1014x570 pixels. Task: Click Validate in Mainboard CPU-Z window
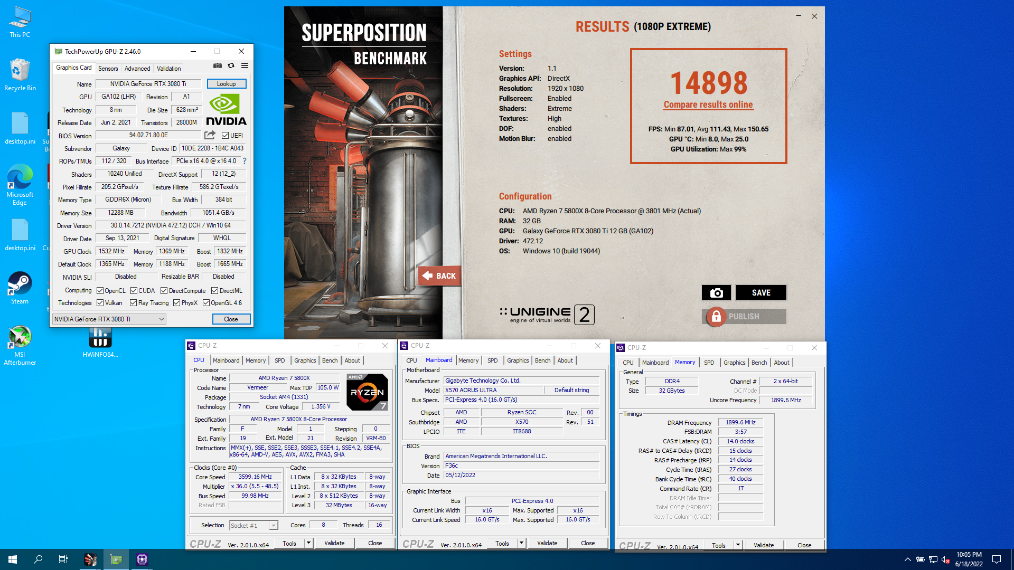point(547,543)
